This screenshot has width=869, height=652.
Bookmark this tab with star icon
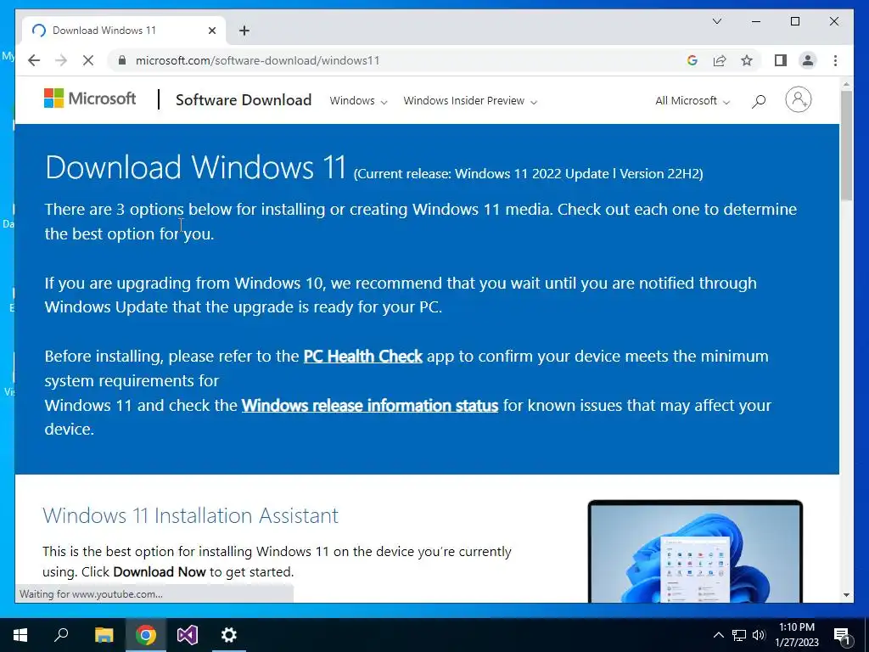(747, 60)
